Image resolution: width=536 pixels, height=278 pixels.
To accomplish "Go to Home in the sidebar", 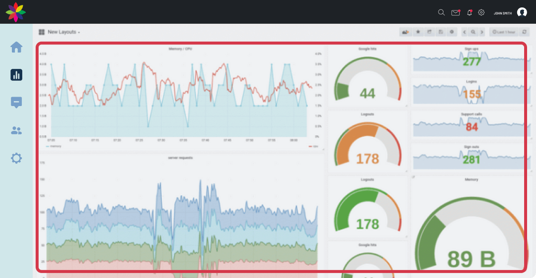I will coord(16,47).
